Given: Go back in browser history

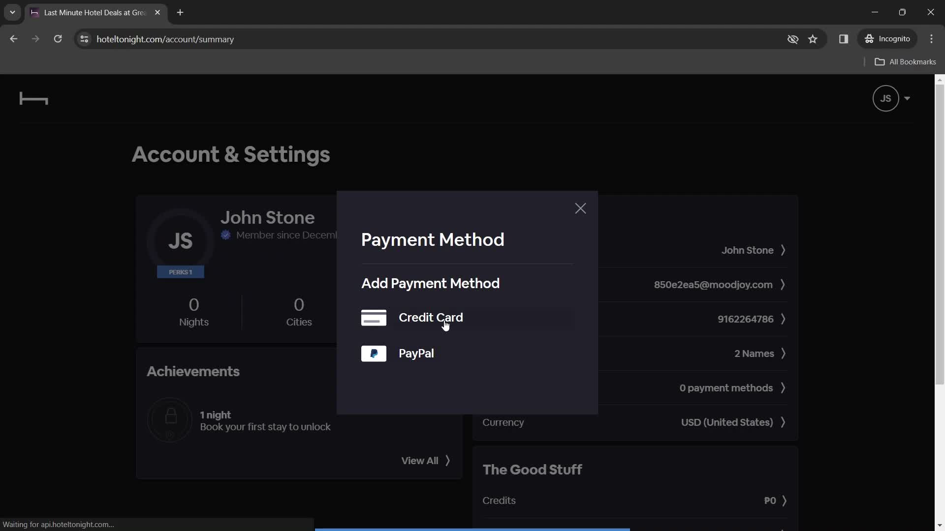Looking at the screenshot, I should (x=13, y=39).
